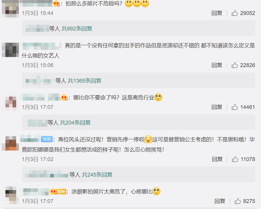The height and width of the screenshot is (209, 261).
Task: Open avatar of the 15:06 commenter
Action: pyautogui.click(x=10, y=50)
